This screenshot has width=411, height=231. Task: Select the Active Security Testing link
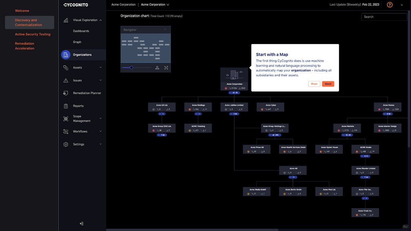pos(33,34)
